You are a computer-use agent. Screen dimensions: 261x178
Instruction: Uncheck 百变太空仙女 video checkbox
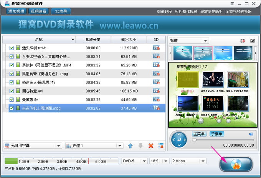tap(12, 57)
